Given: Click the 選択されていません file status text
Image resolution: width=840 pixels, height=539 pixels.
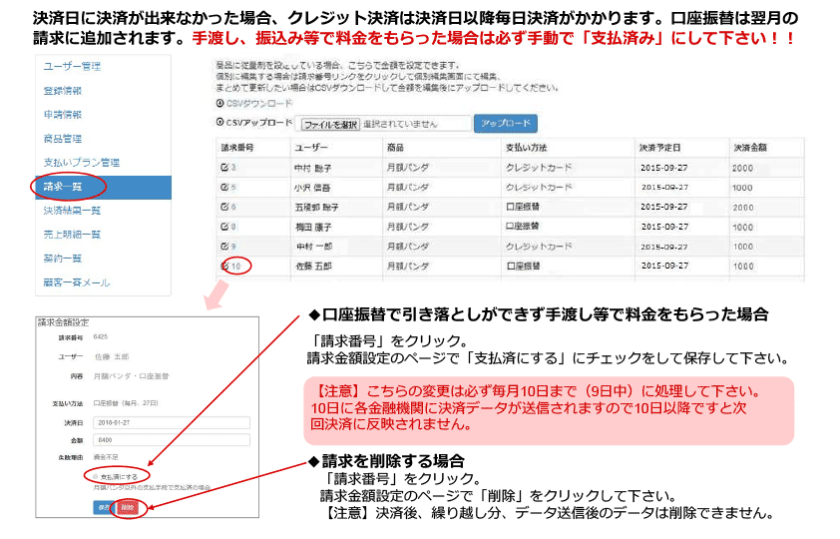Looking at the screenshot, I should (400, 125).
